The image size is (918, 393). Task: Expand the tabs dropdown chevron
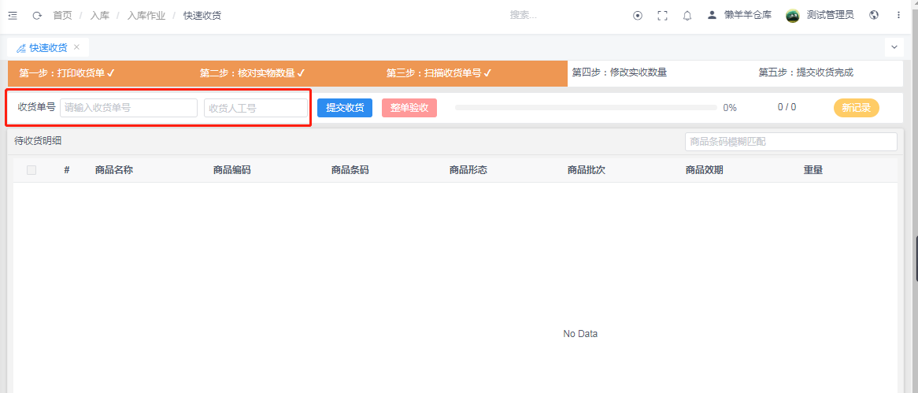pyautogui.click(x=894, y=46)
